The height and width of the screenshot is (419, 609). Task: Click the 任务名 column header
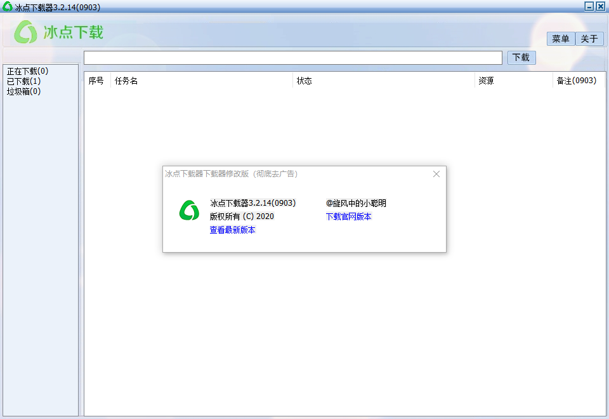point(126,81)
